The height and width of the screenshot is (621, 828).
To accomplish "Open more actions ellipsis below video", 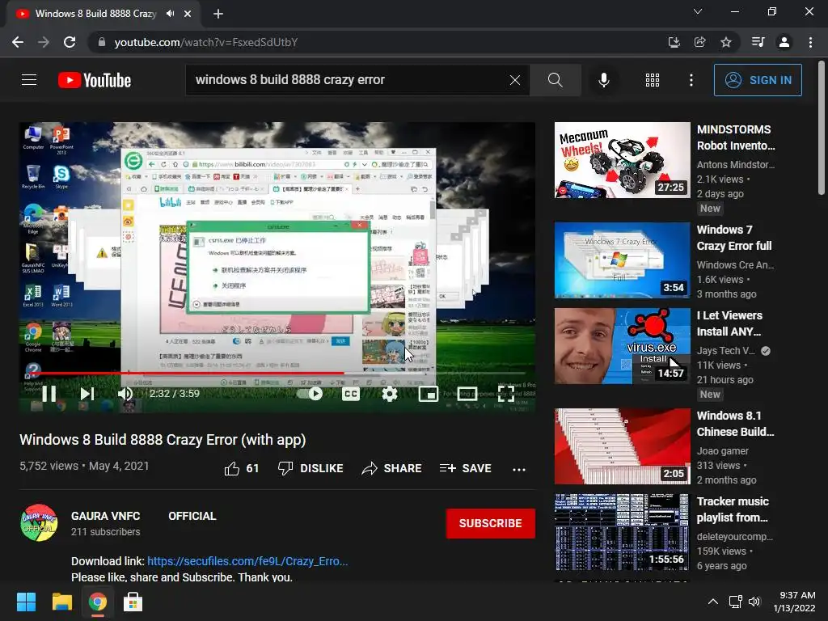I will 519,469.
